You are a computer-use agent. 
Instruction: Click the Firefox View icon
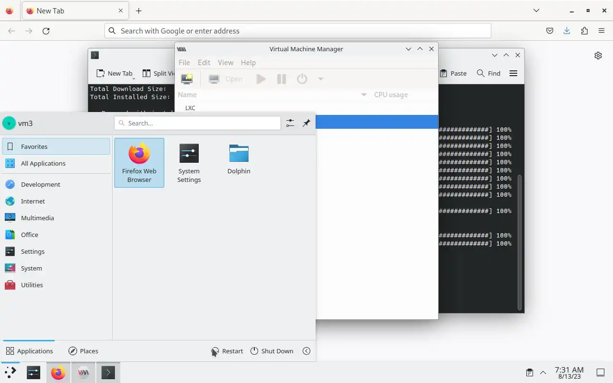pos(10,11)
